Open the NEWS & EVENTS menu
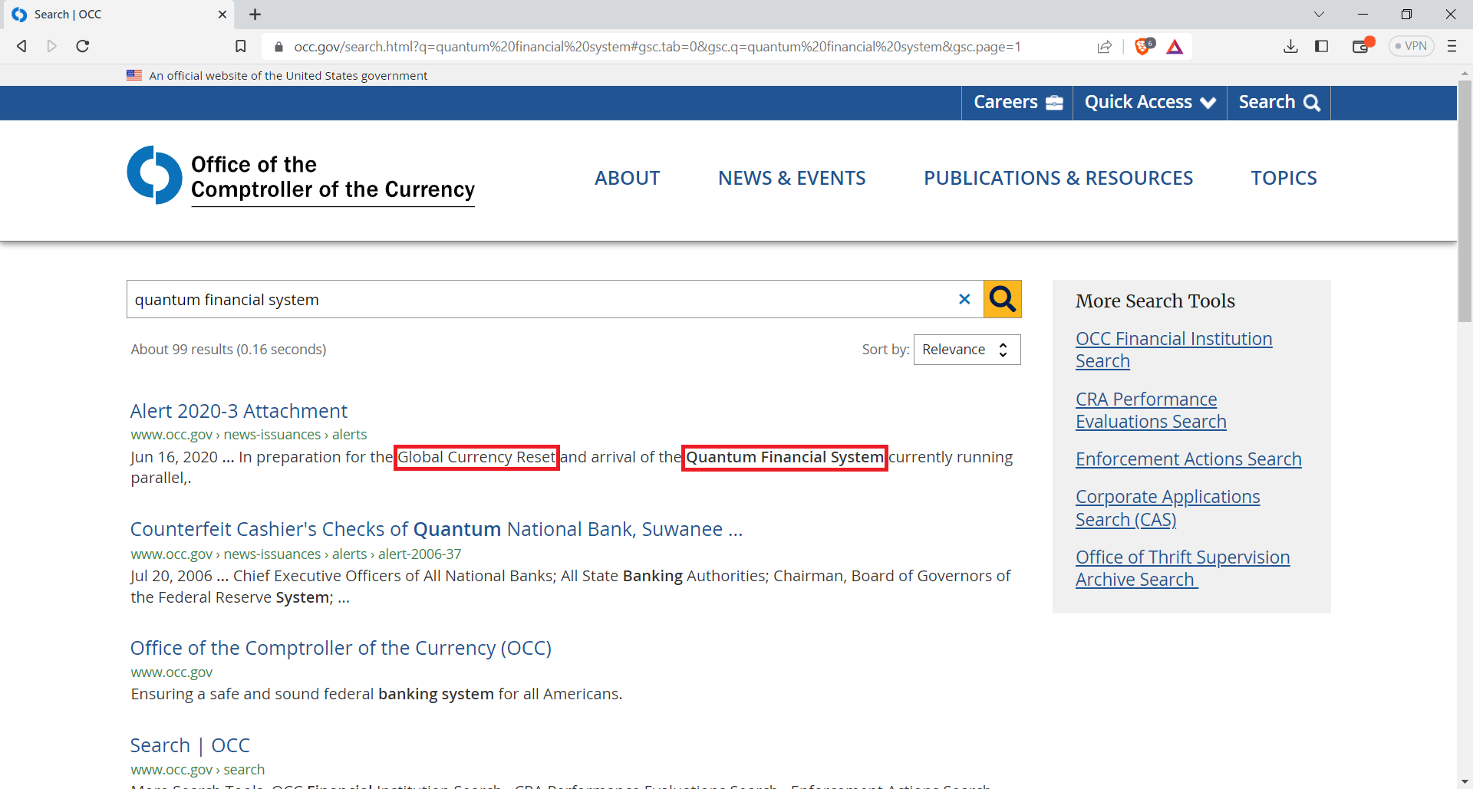 point(792,178)
